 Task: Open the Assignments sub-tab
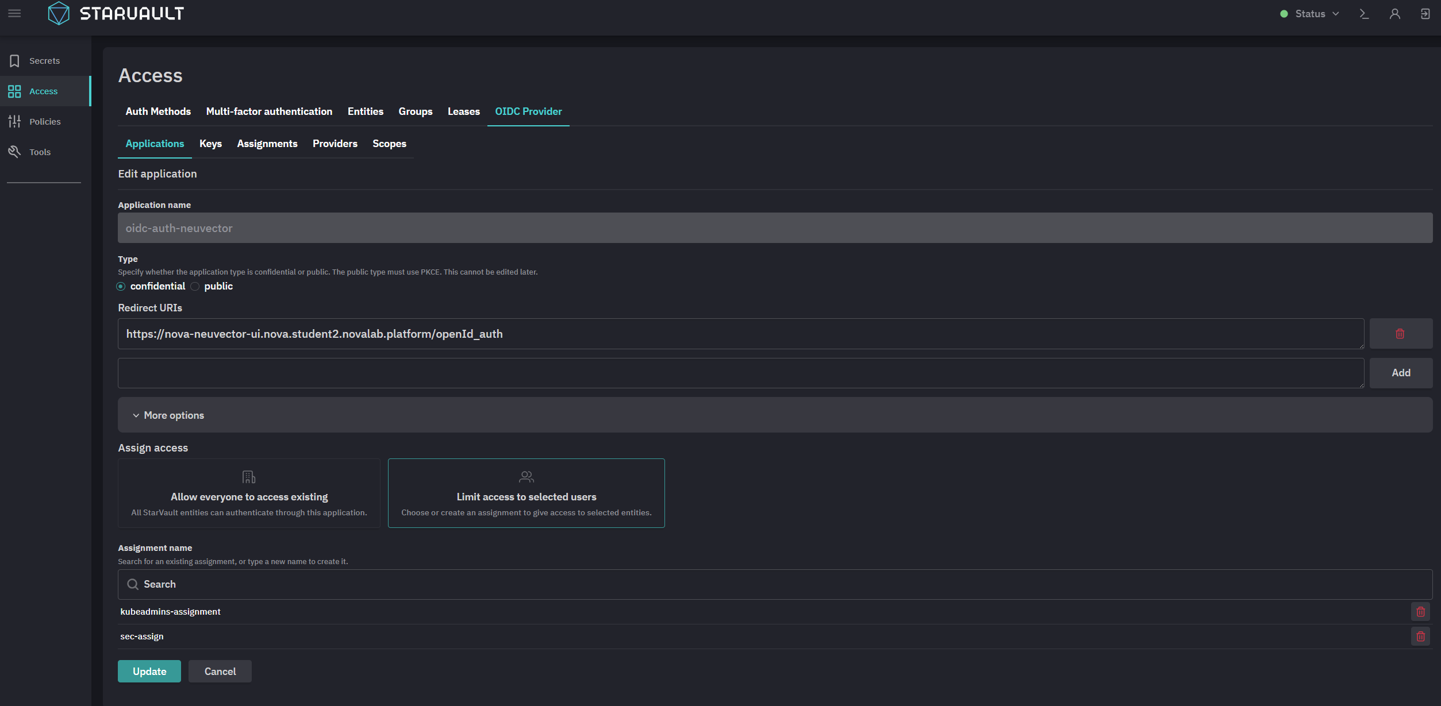[267, 144]
